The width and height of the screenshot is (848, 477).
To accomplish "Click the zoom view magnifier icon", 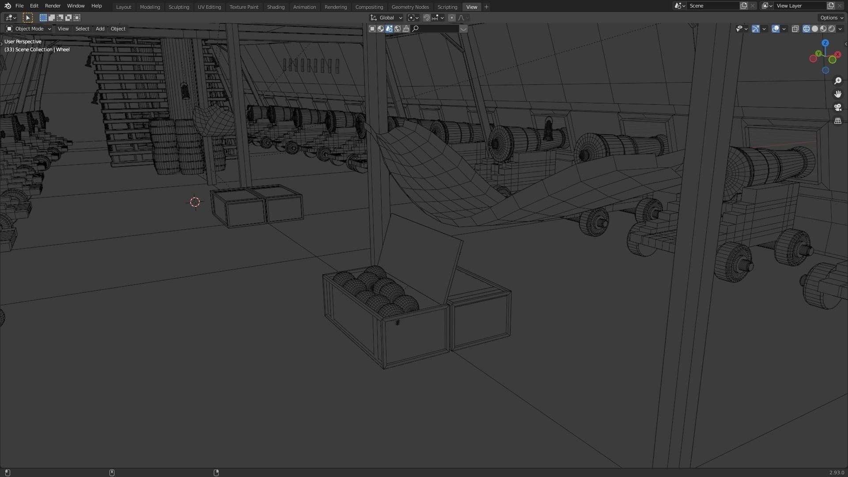I will click(837, 81).
